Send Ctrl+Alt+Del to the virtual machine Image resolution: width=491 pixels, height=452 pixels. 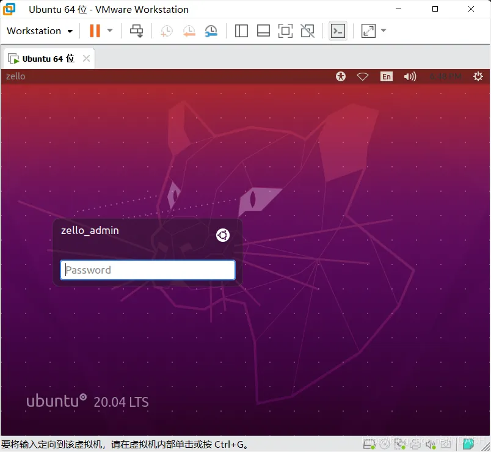[137, 31]
